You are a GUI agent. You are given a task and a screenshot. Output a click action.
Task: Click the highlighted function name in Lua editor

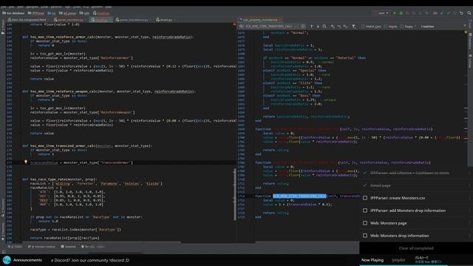299,196
